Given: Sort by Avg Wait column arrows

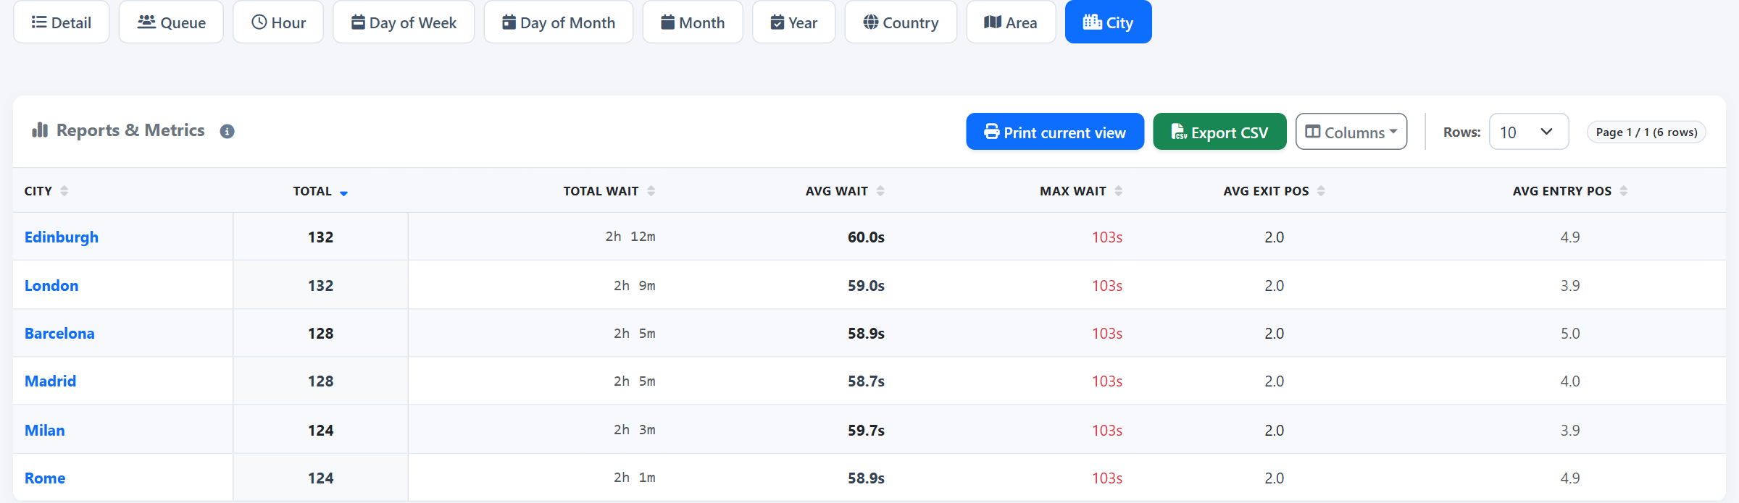Looking at the screenshot, I should [880, 191].
